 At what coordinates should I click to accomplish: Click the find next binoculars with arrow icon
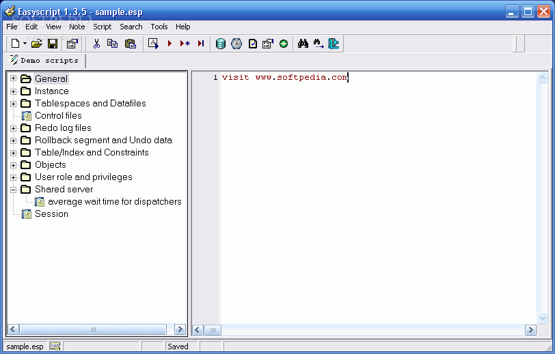[319, 44]
